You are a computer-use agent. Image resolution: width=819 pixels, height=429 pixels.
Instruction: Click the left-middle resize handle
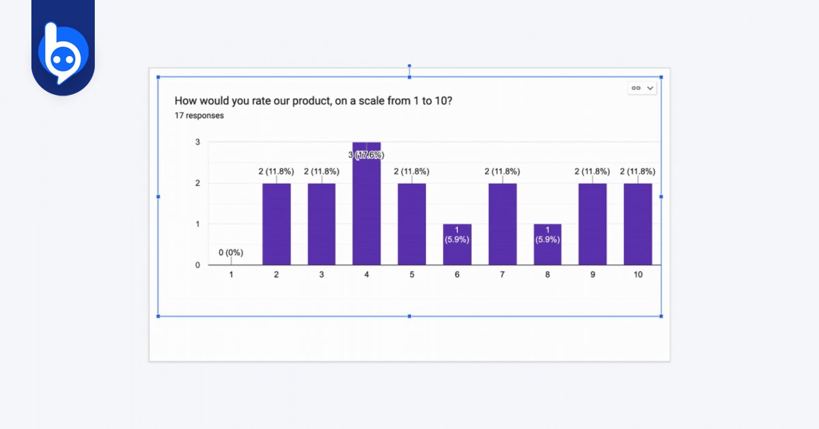pos(158,197)
